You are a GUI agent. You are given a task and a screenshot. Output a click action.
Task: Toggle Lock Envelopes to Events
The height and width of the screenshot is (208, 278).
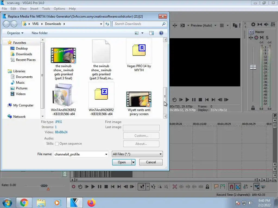coord(257,187)
